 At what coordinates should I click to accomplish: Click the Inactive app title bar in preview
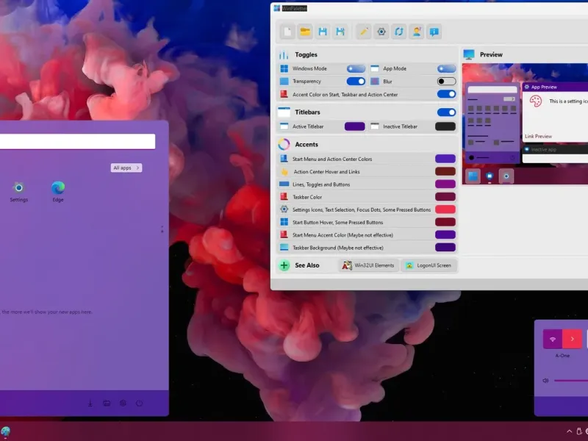click(x=555, y=149)
